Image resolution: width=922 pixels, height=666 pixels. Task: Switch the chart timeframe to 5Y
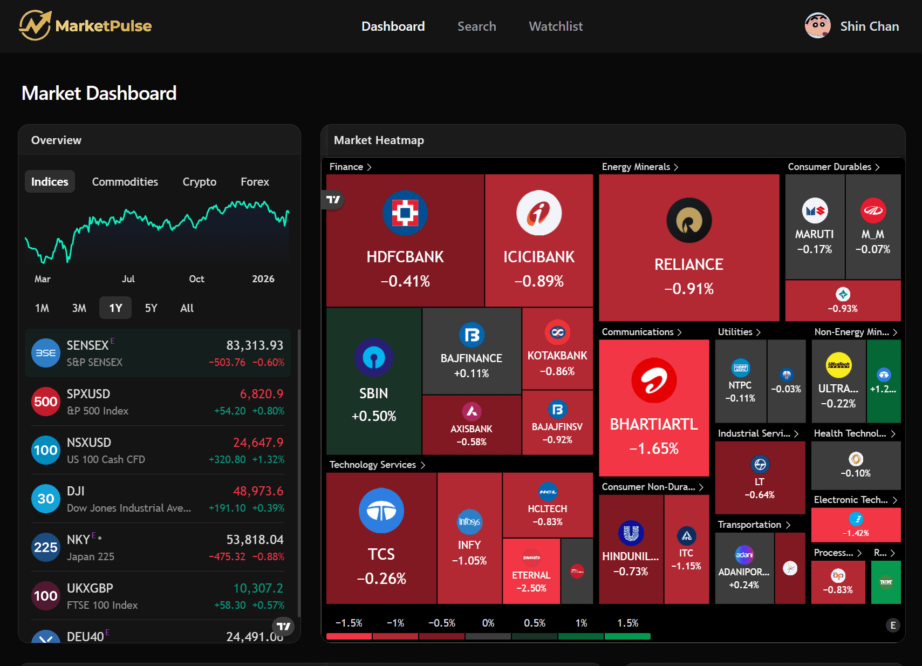(151, 308)
